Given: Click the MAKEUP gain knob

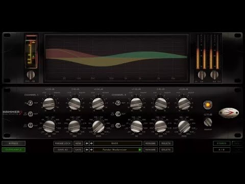Looking at the screenshot, I should 208,122.
